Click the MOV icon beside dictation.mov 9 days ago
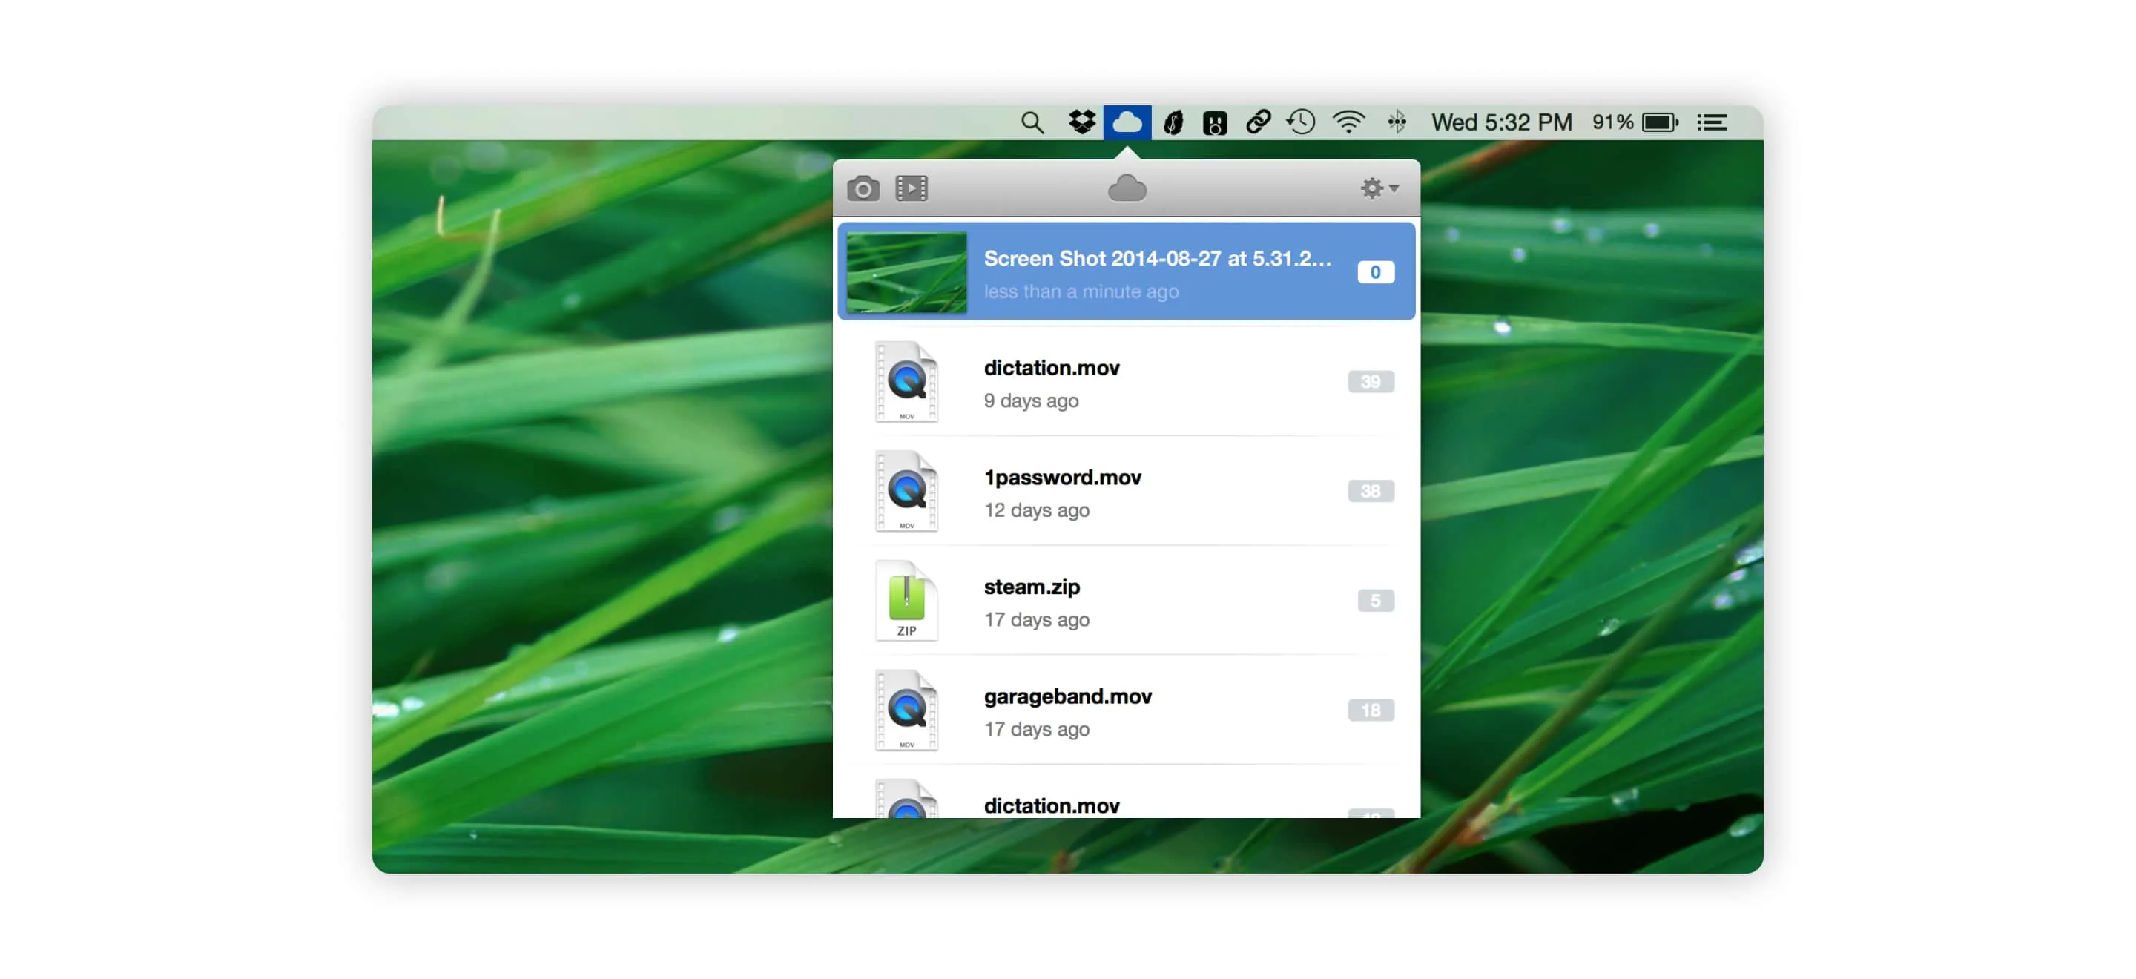2136x979 pixels. tap(906, 382)
